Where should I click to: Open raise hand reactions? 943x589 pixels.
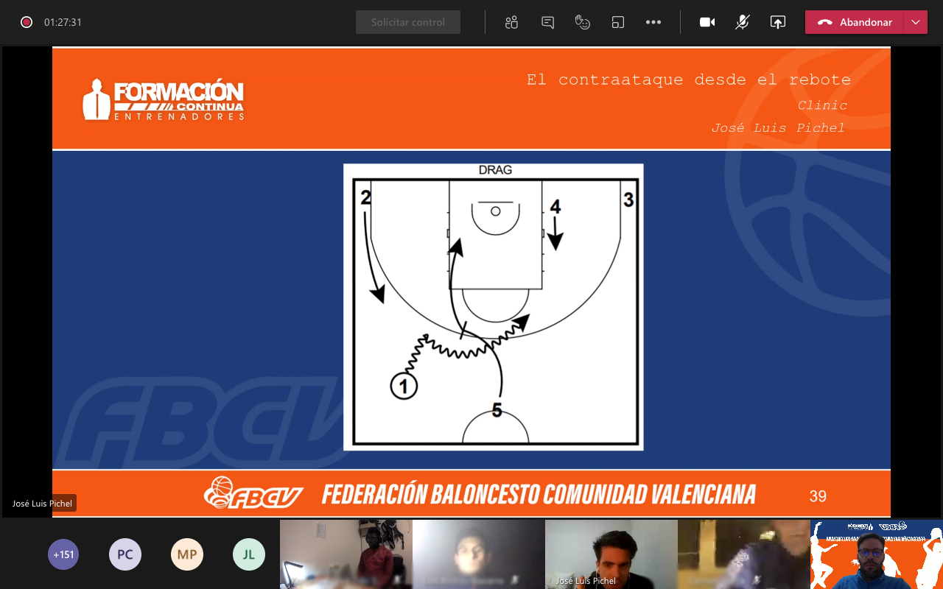[x=583, y=22]
